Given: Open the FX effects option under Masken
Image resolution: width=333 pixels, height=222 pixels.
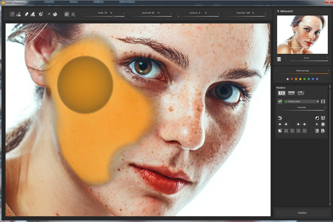Looking at the screenshot, I should [x=282, y=93].
